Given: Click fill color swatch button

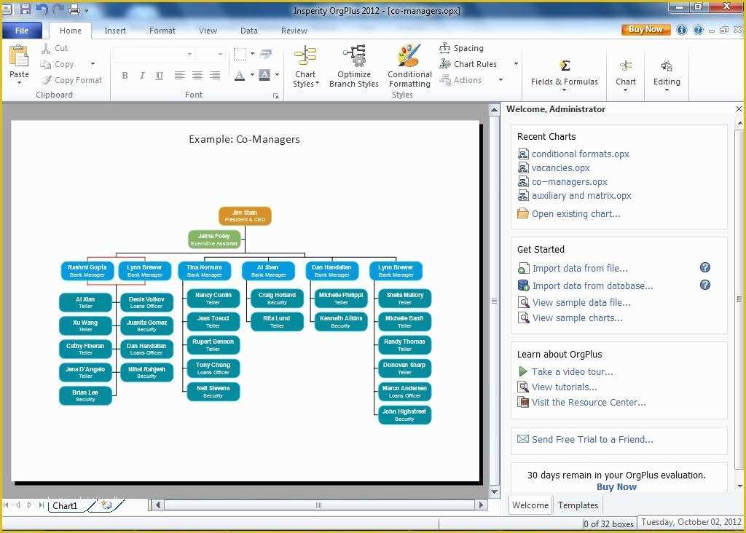Looking at the screenshot, I should click(x=264, y=75).
